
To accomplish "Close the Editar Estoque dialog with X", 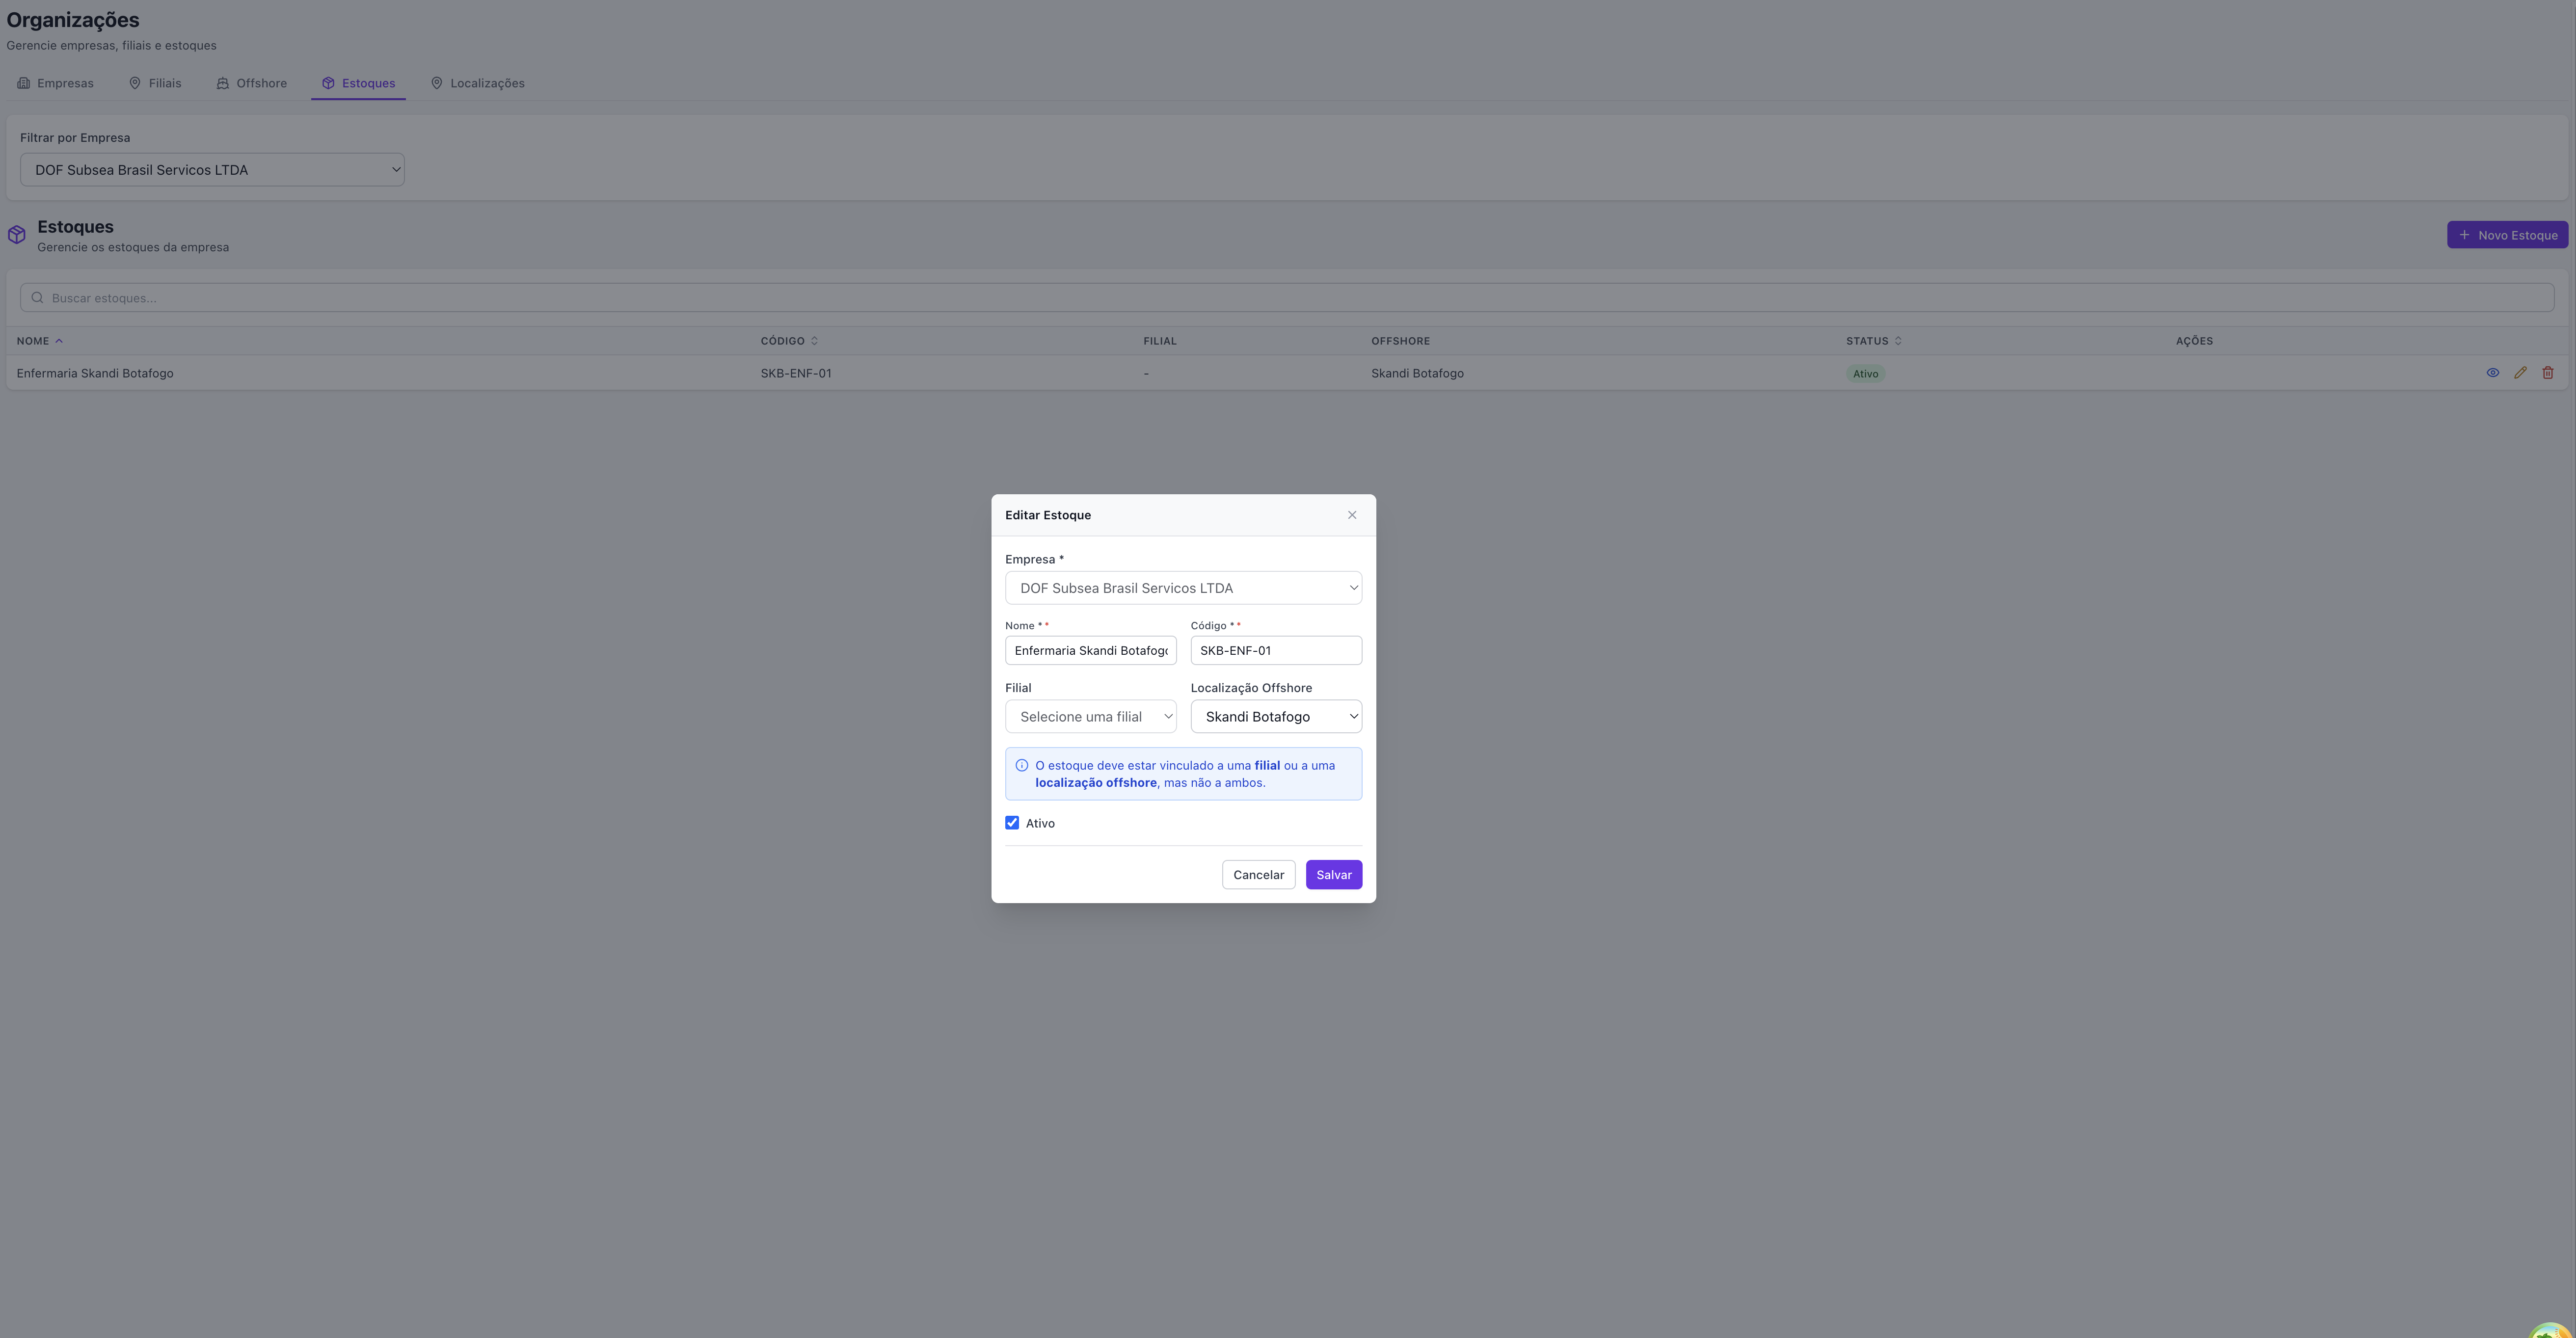I will (x=1351, y=515).
